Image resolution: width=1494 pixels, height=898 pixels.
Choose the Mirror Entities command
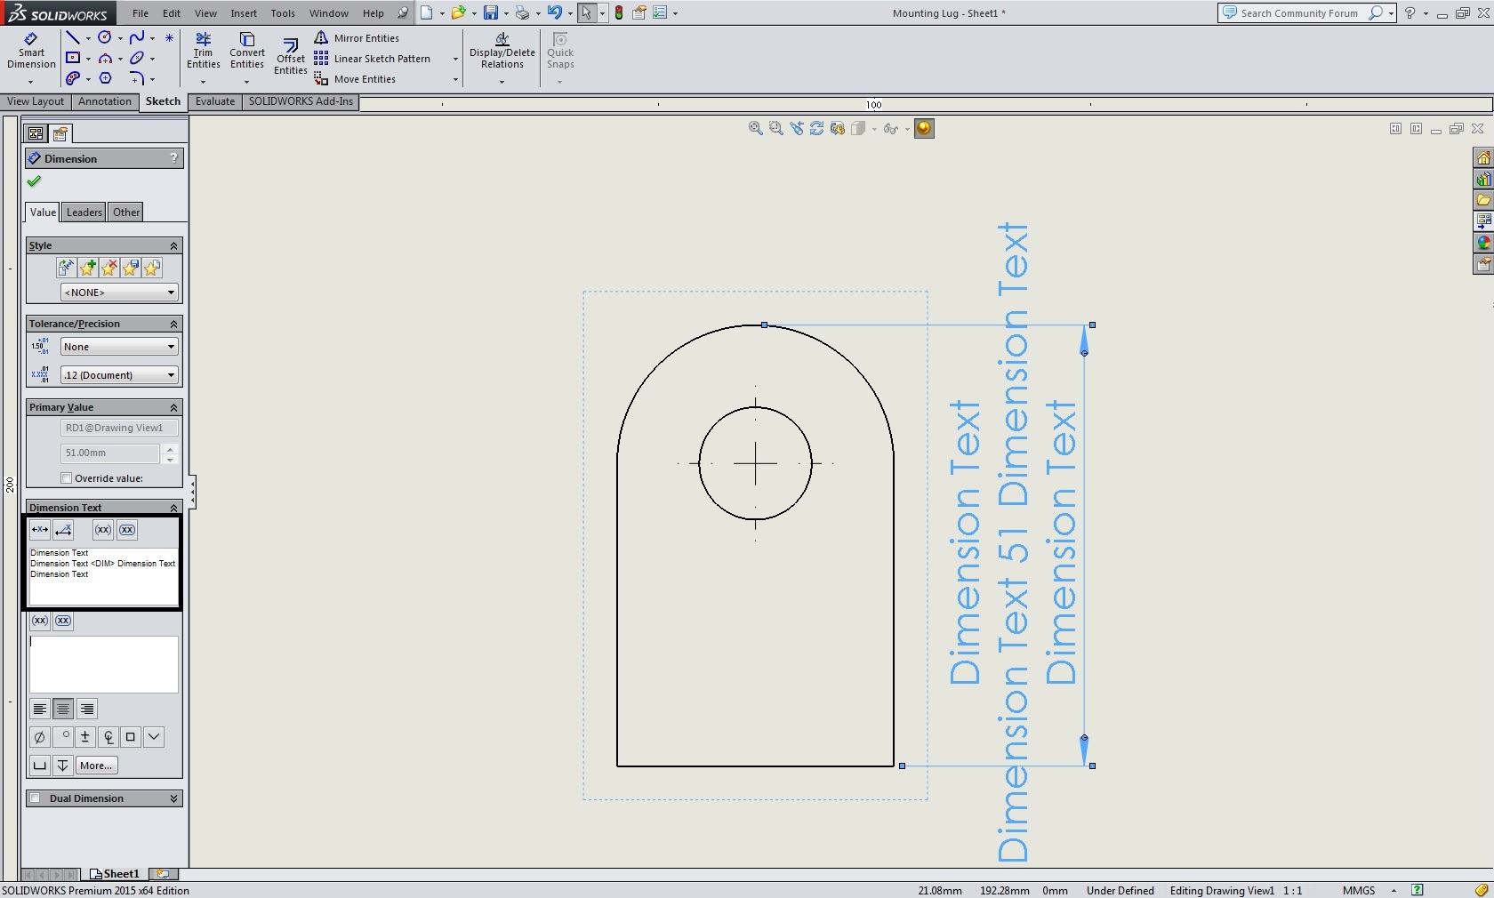point(357,38)
